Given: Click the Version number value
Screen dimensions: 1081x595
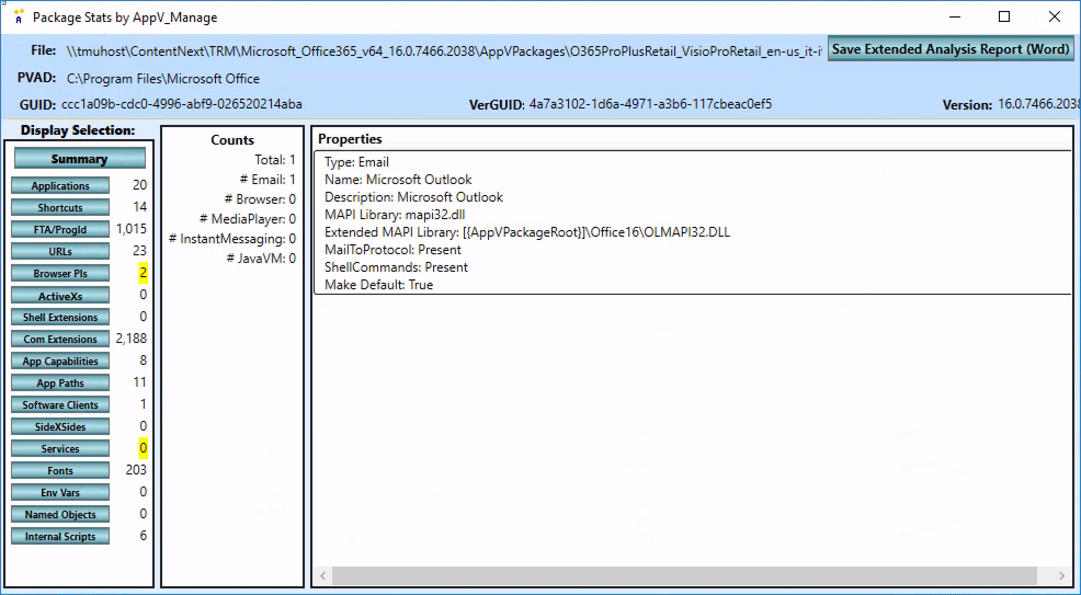Looking at the screenshot, I should (1038, 104).
